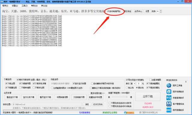Click the 整店宝贝下载 button
The image size is (192, 115).
(12, 97)
